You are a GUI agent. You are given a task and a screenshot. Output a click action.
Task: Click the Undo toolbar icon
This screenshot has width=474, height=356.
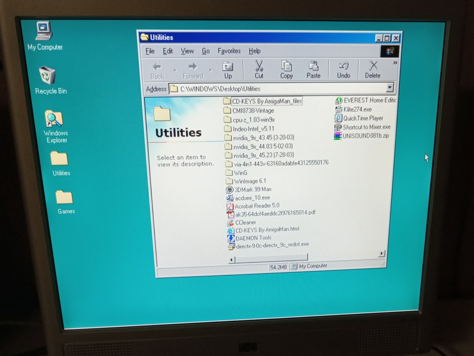pos(343,66)
